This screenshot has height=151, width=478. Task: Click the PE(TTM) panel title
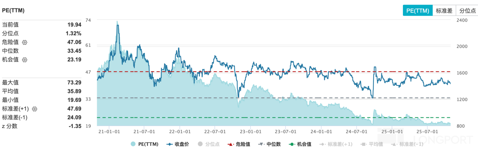point(13,11)
